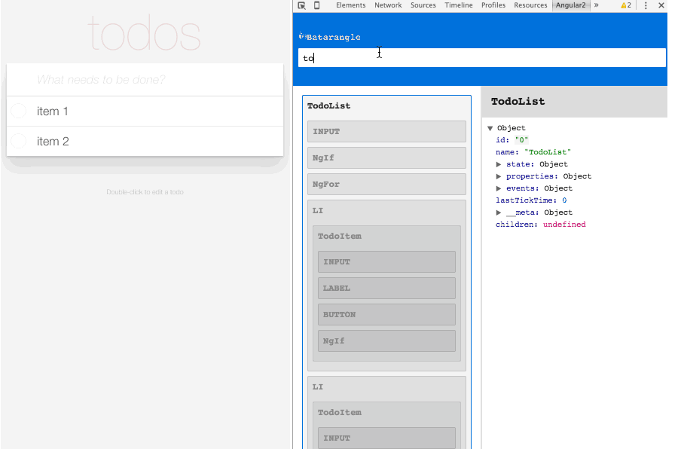Image resolution: width=684 pixels, height=449 pixels.
Task: Switch to the Timeline tab
Action: tap(459, 5)
